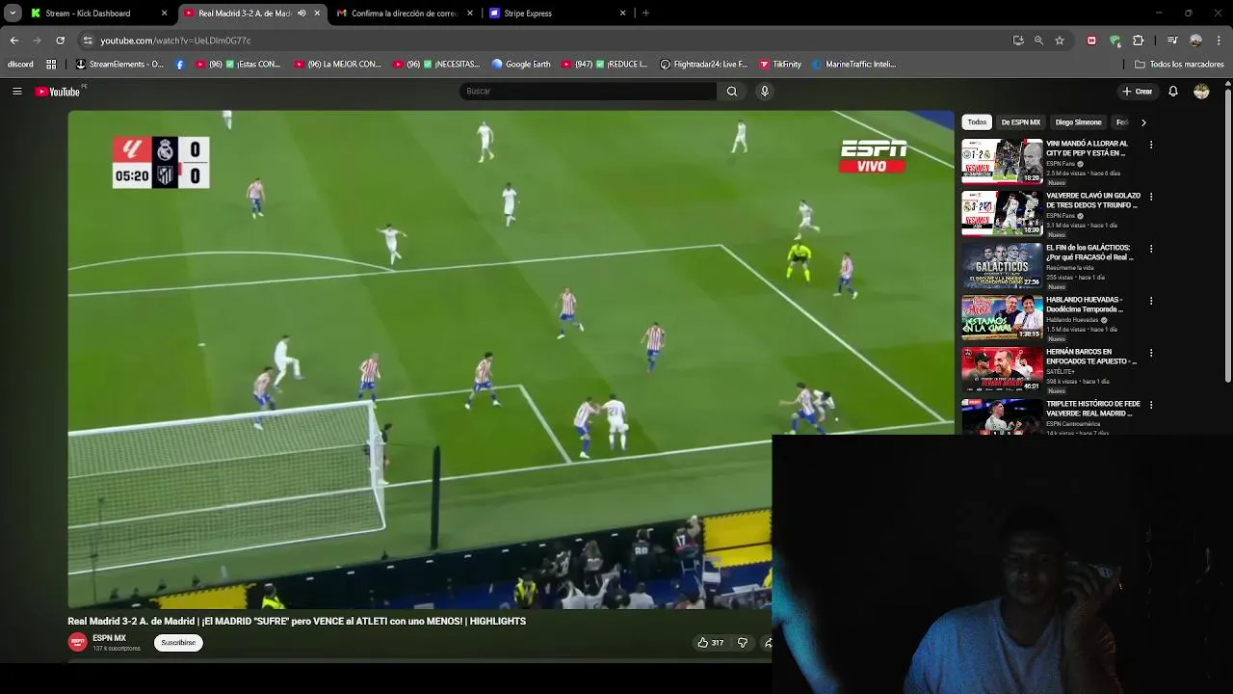
Task: Open the discord bookmark
Action: coord(20,65)
